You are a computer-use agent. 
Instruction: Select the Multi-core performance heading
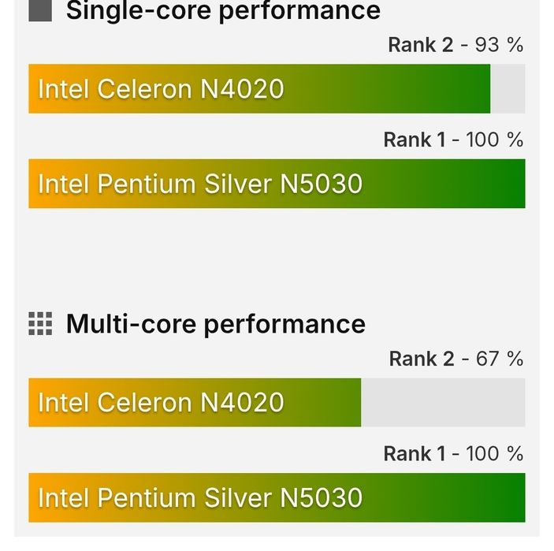point(216,324)
